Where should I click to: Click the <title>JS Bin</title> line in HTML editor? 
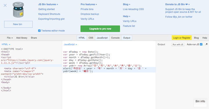(19, 77)
